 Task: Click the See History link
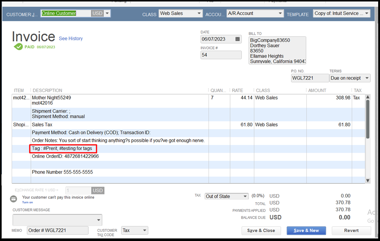coord(71,38)
